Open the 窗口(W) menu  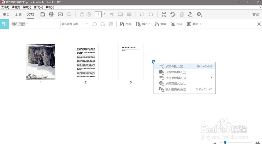(39, 7)
